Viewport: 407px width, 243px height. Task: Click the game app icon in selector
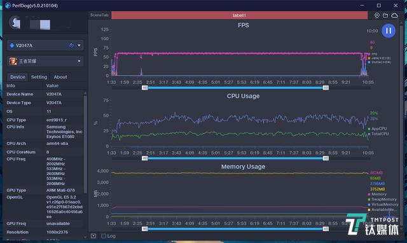click(x=13, y=61)
